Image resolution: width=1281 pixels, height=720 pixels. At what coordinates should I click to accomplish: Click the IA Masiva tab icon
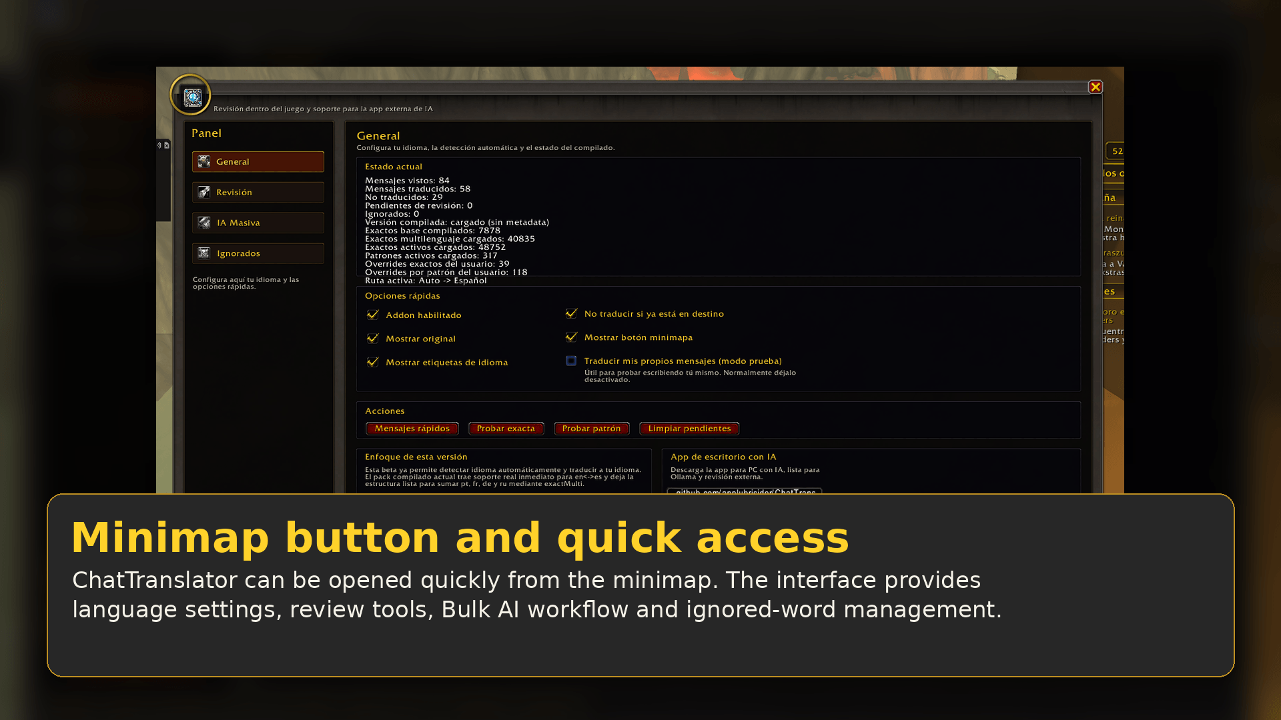[204, 223]
